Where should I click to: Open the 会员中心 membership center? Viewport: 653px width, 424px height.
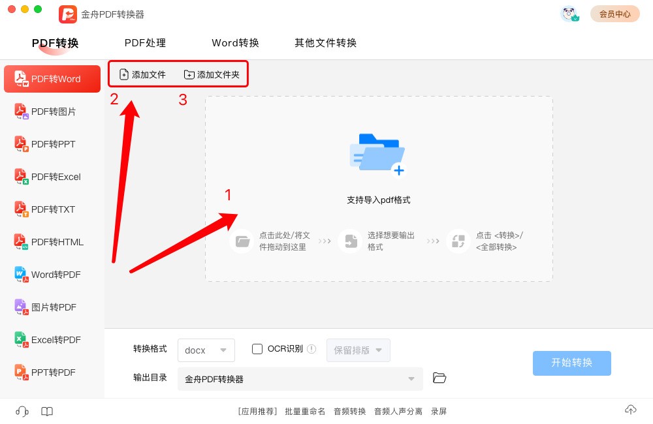[x=614, y=14]
